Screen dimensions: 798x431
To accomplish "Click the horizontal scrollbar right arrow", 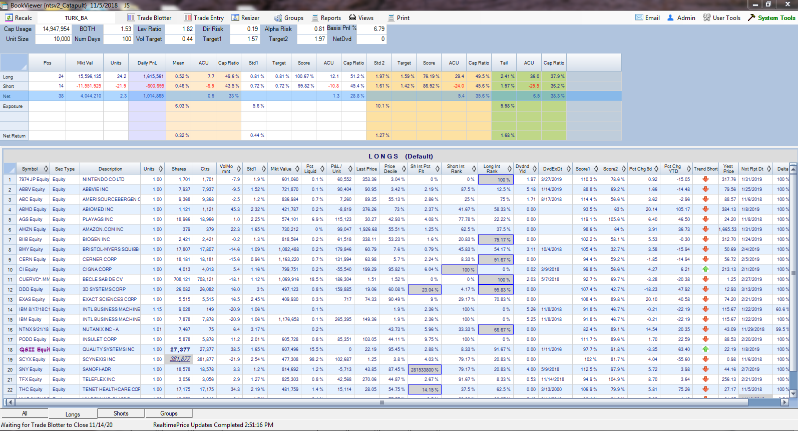I will 784,402.
